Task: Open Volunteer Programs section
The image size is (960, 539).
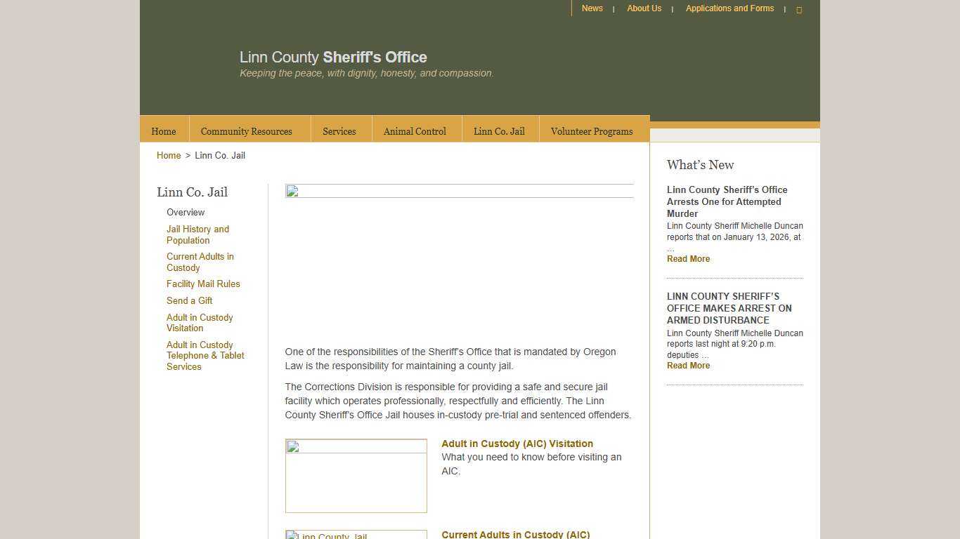Action: tap(592, 131)
